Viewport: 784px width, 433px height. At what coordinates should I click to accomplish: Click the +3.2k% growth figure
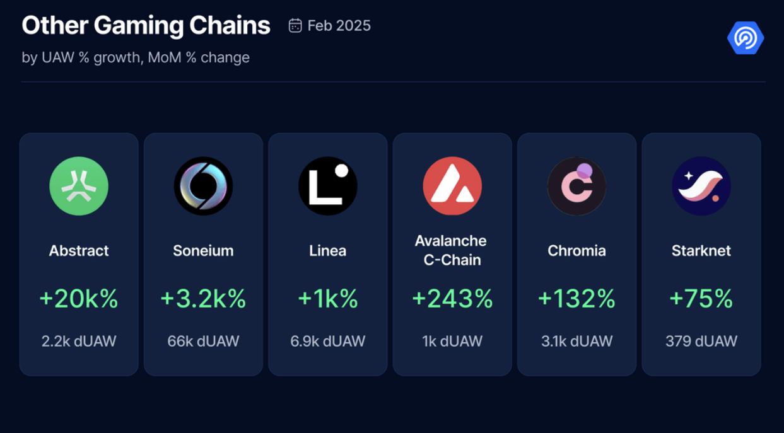pos(203,299)
